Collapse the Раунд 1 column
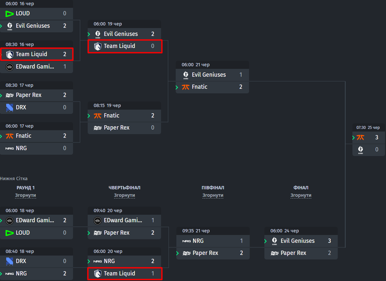Viewport: 386px width, 281px height. (26, 195)
